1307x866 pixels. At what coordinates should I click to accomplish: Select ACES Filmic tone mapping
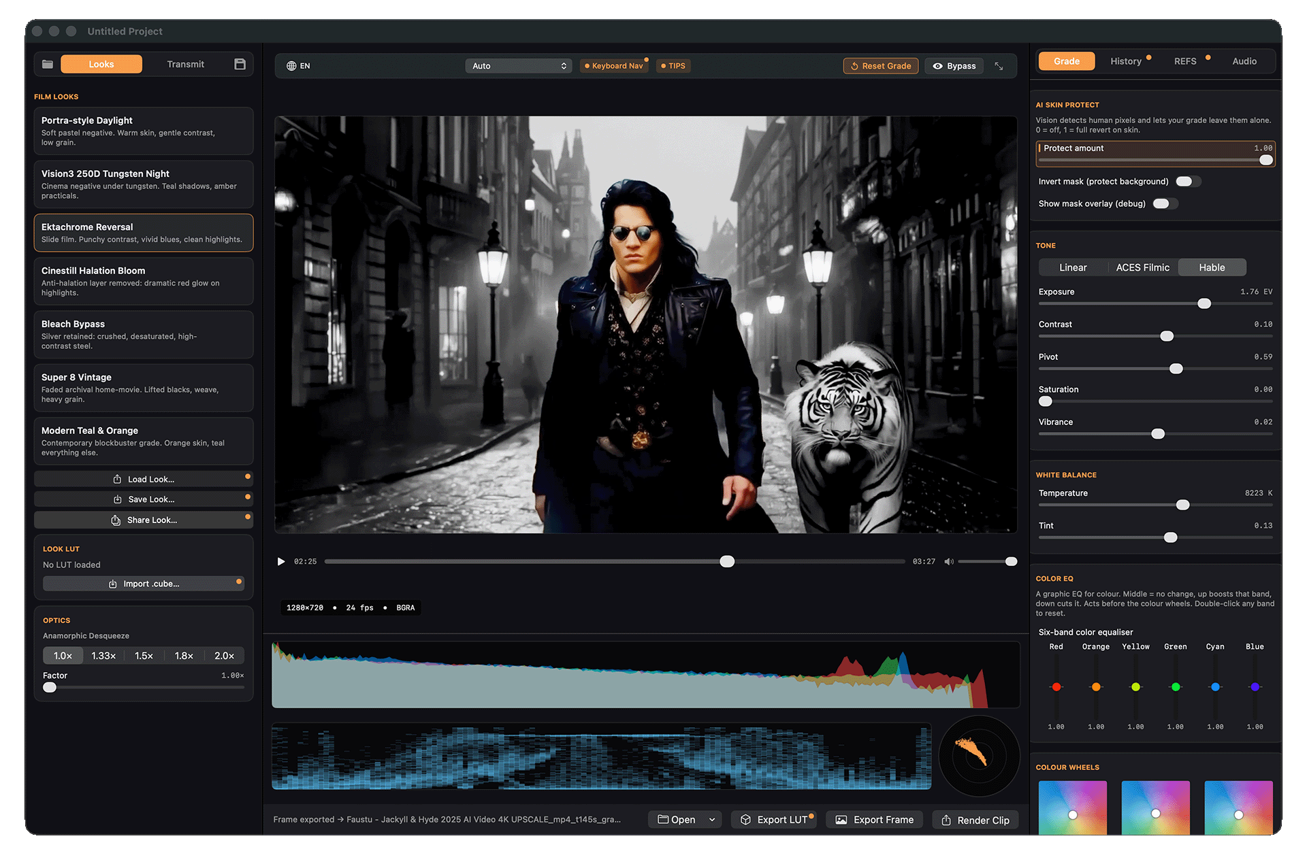click(x=1142, y=267)
